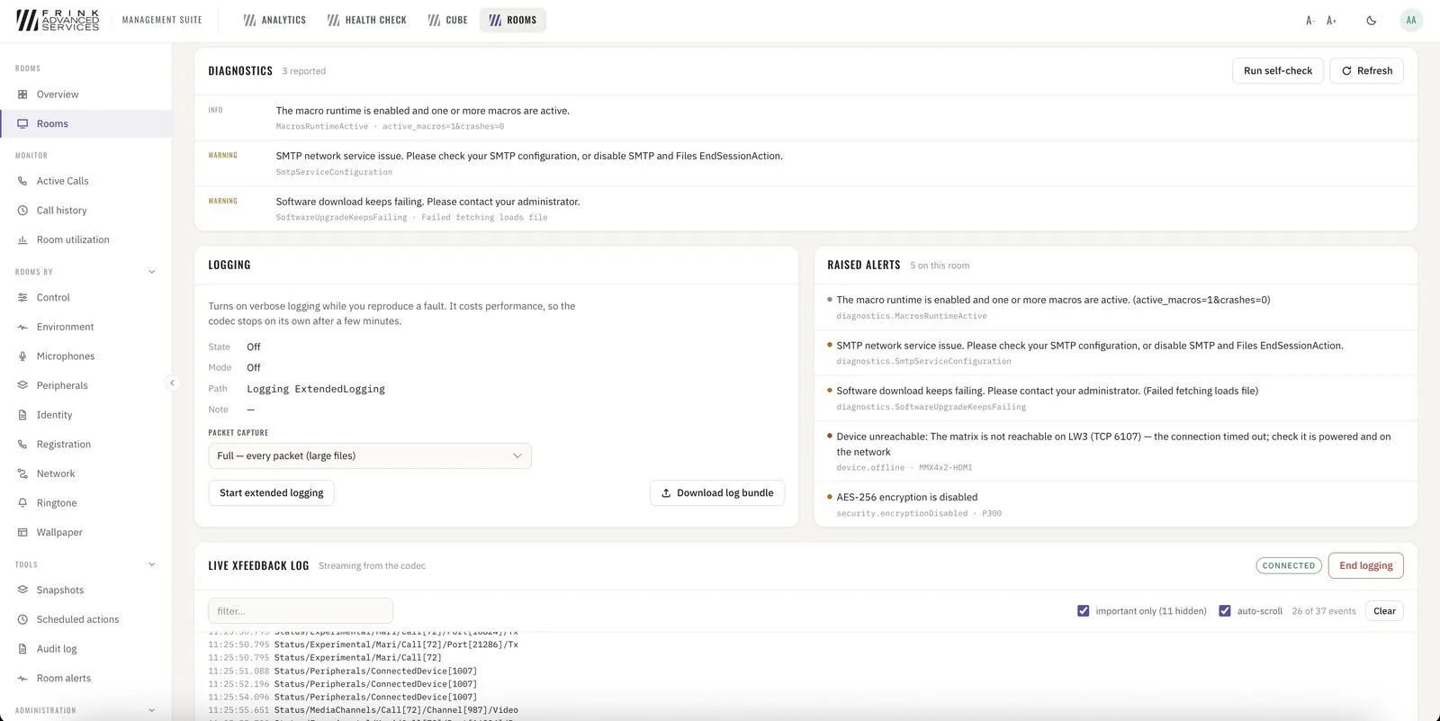Increase font size with A+ icon
The image size is (1440, 721).
[1332, 21]
